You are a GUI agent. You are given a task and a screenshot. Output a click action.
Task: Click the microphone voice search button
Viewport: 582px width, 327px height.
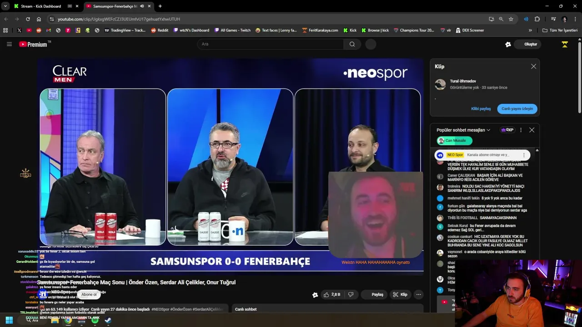(371, 44)
